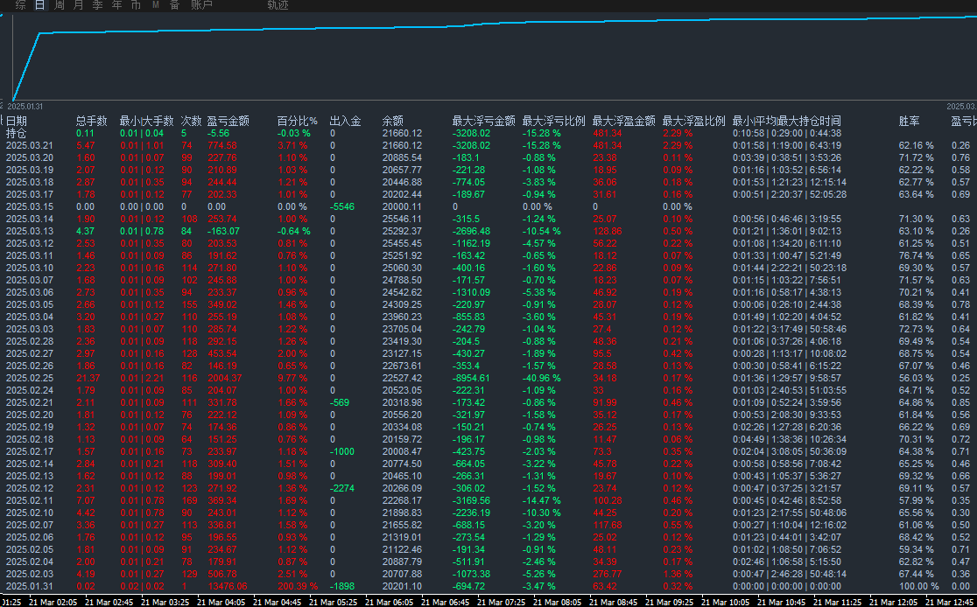Select the 持仓 row label
This screenshot has width=977, height=607.
(17, 133)
